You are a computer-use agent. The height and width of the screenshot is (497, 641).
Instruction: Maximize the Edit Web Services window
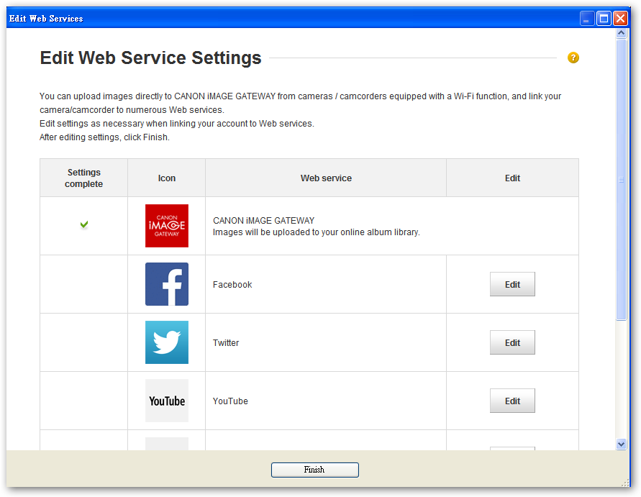point(604,19)
